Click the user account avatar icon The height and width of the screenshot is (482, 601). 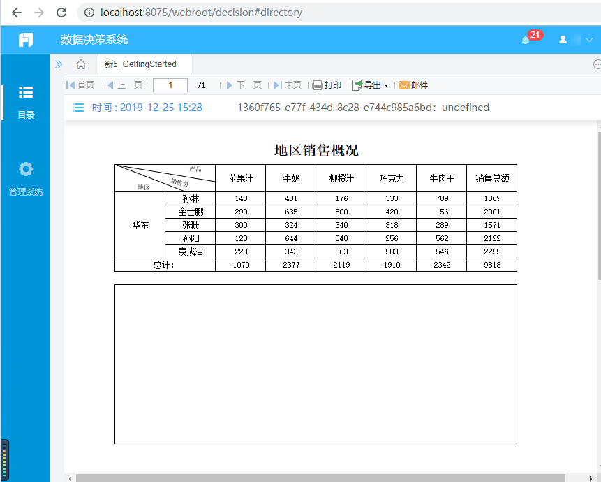pos(563,40)
